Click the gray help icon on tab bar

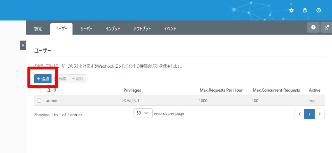[x=313, y=27]
